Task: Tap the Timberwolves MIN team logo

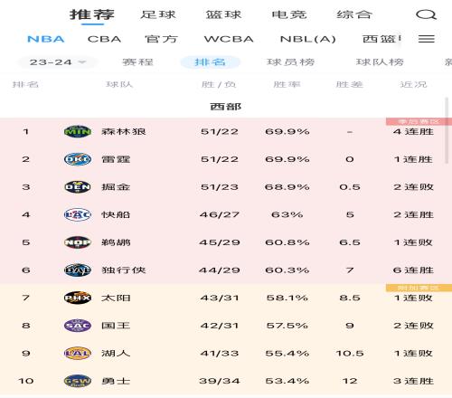Action: pos(78,131)
